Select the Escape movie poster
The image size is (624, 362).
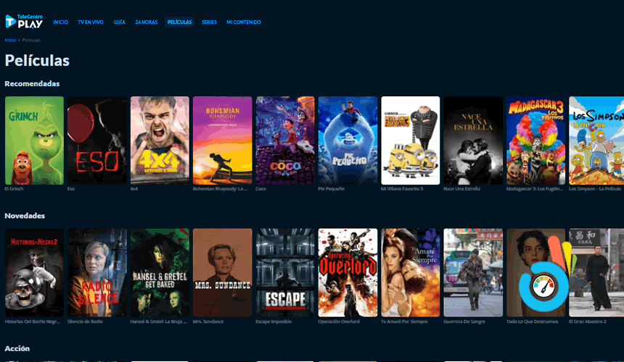[x=285, y=273]
